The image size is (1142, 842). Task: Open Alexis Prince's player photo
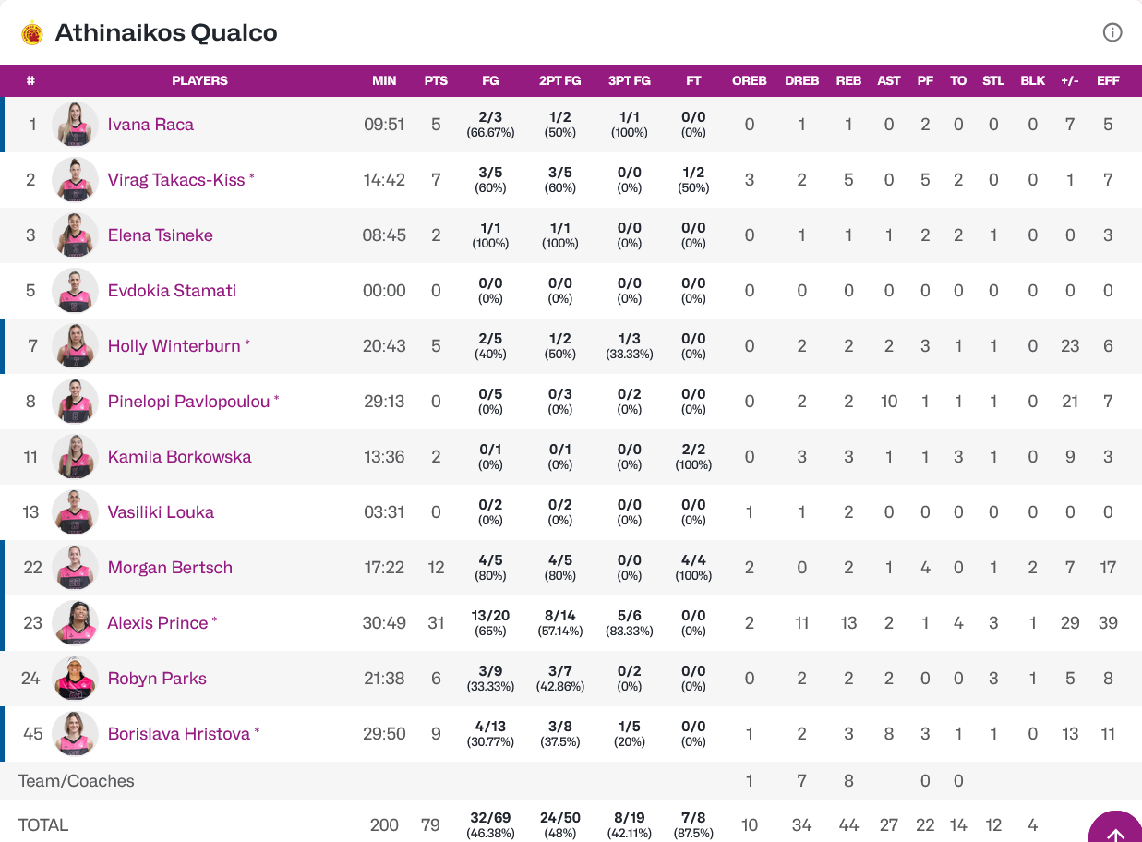click(x=75, y=623)
